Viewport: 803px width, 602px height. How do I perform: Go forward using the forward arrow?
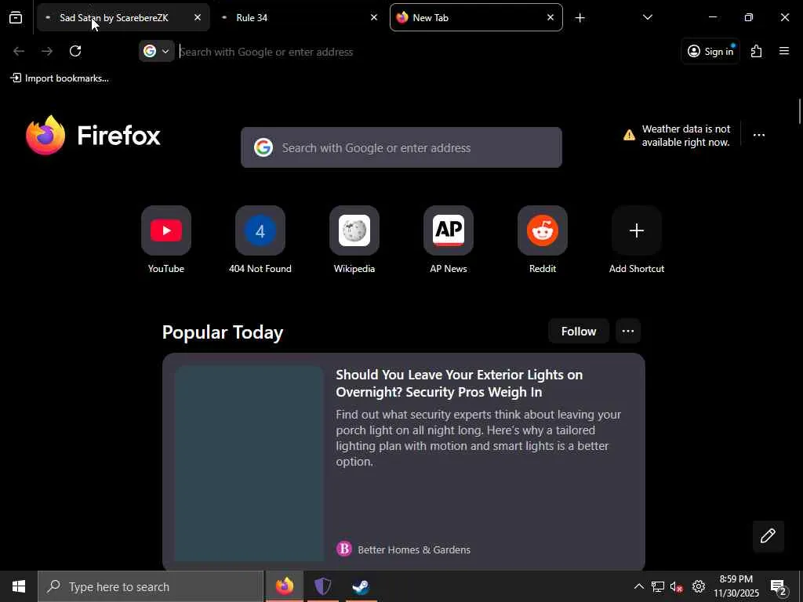click(x=47, y=51)
